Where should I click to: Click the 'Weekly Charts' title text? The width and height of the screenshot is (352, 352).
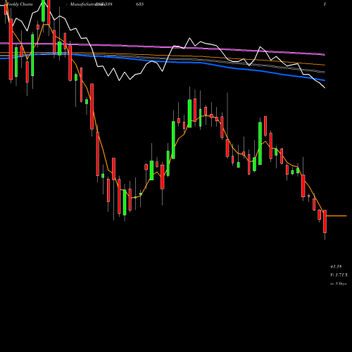click(x=20, y=4)
